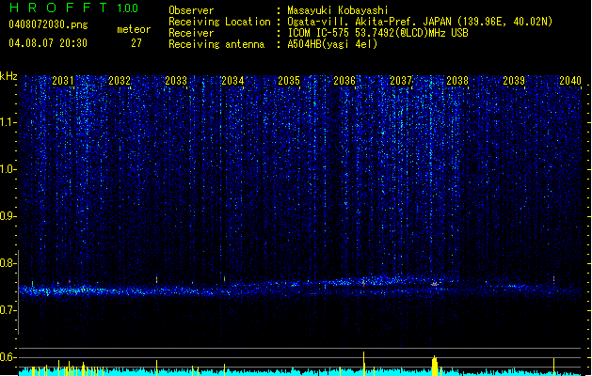The height and width of the screenshot is (376, 592).
Task: Click the 2040 time marker
Action: pyautogui.click(x=570, y=80)
